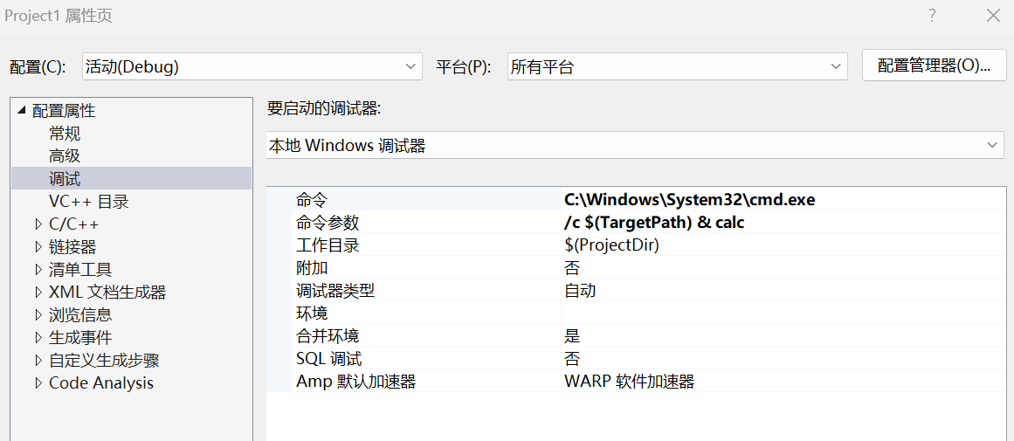
Task: Expand the Code Analysis node arrow
Action: coord(38,383)
